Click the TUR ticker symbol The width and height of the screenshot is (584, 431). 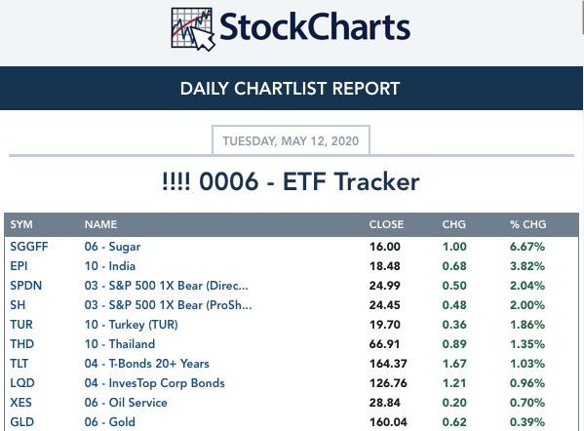[21, 324]
